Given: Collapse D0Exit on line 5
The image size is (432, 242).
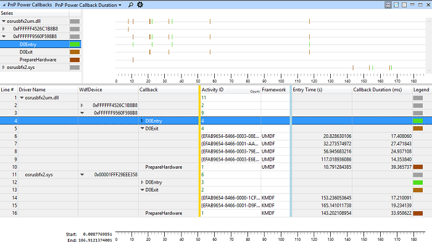Looking at the screenshot, I should coord(142,129).
